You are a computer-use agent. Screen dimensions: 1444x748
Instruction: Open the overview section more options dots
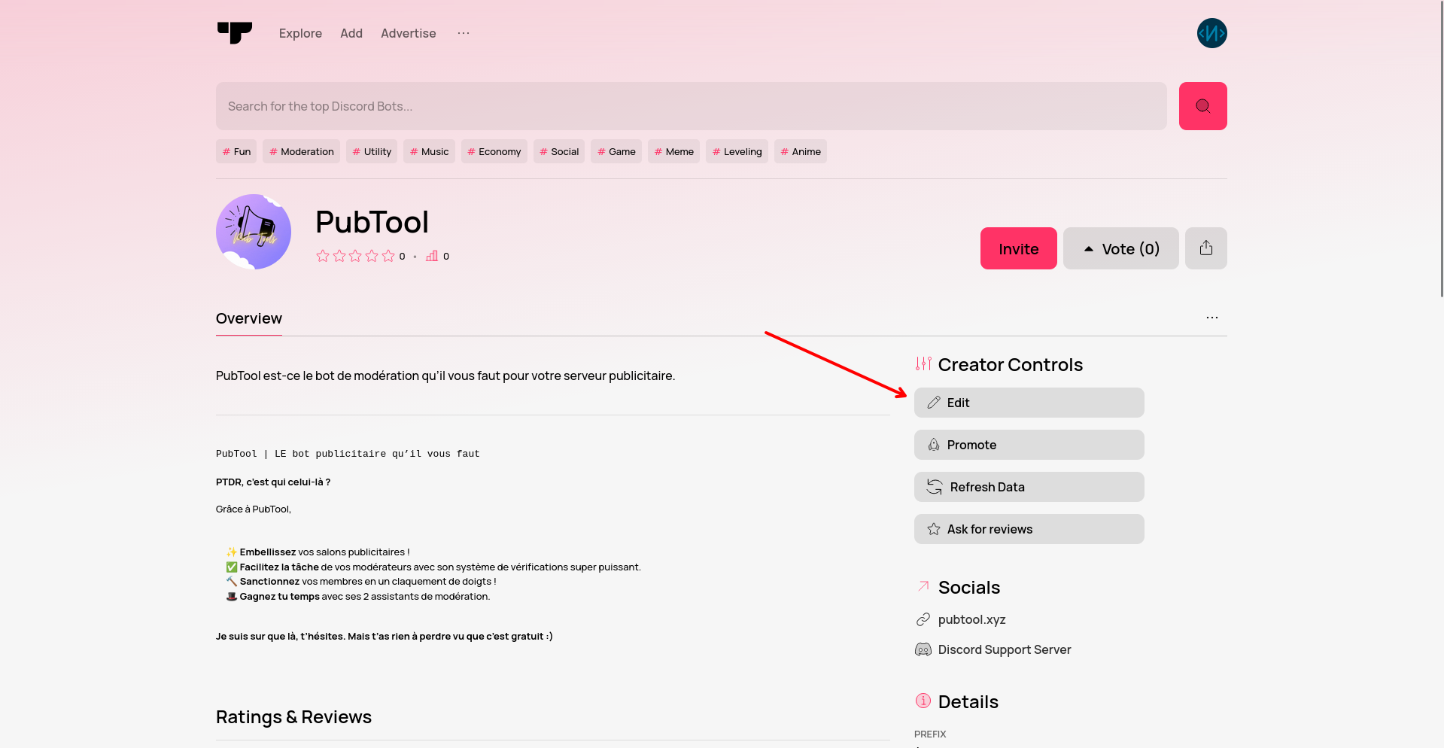pos(1211,318)
